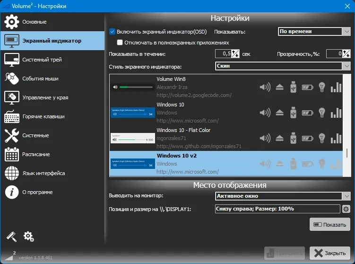Click the eject icon in Windows 10 row

280,113
